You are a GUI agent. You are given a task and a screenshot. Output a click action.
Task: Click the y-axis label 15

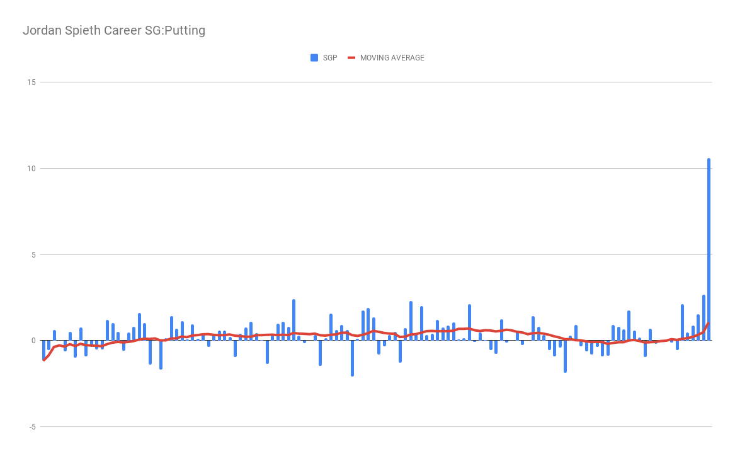(31, 82)
